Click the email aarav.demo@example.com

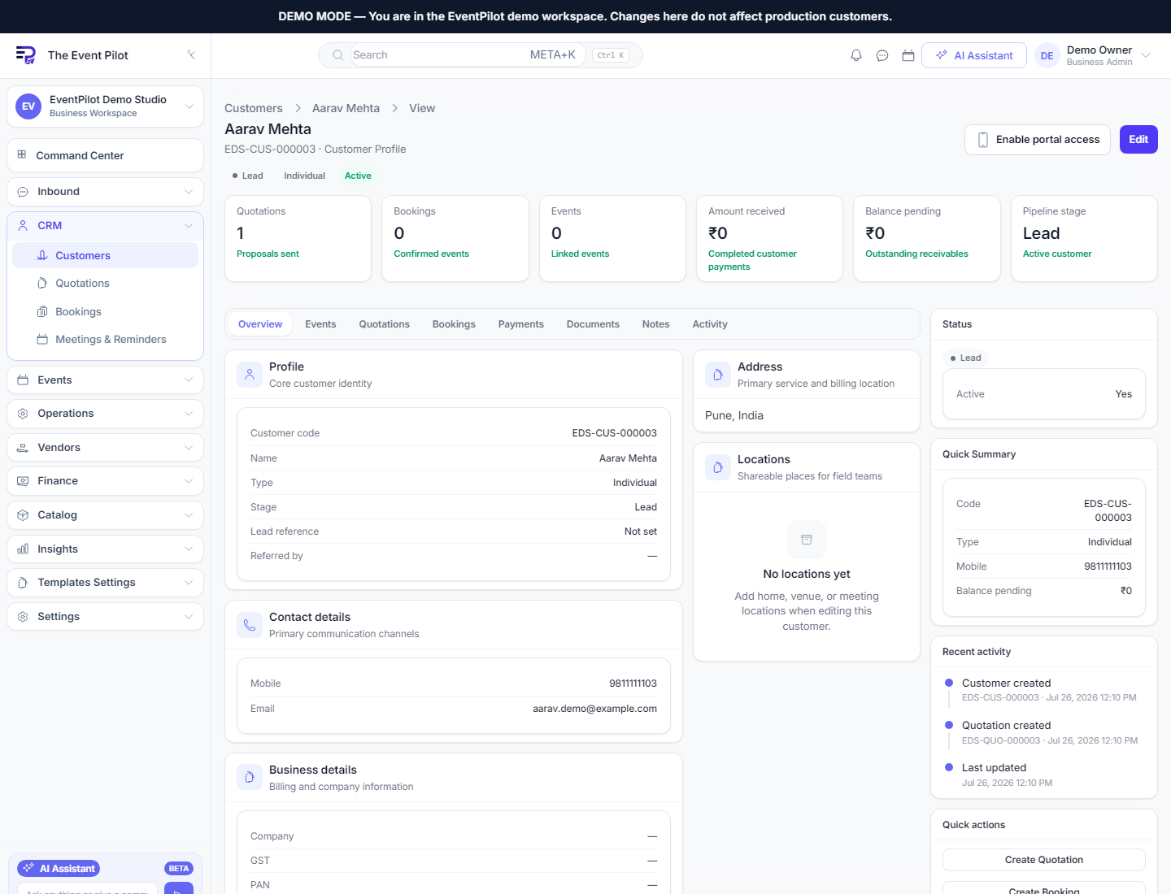pos(594,709)
